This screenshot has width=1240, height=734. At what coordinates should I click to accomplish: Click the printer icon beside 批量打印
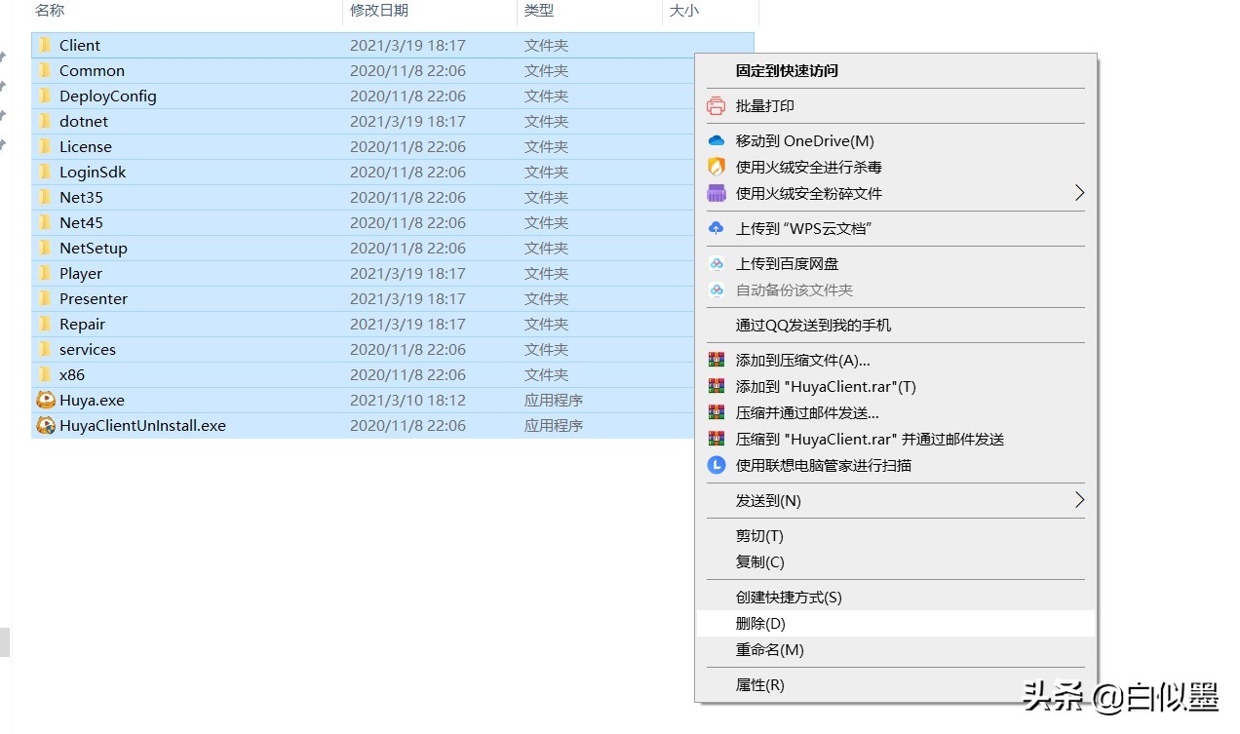click(715, 105)
